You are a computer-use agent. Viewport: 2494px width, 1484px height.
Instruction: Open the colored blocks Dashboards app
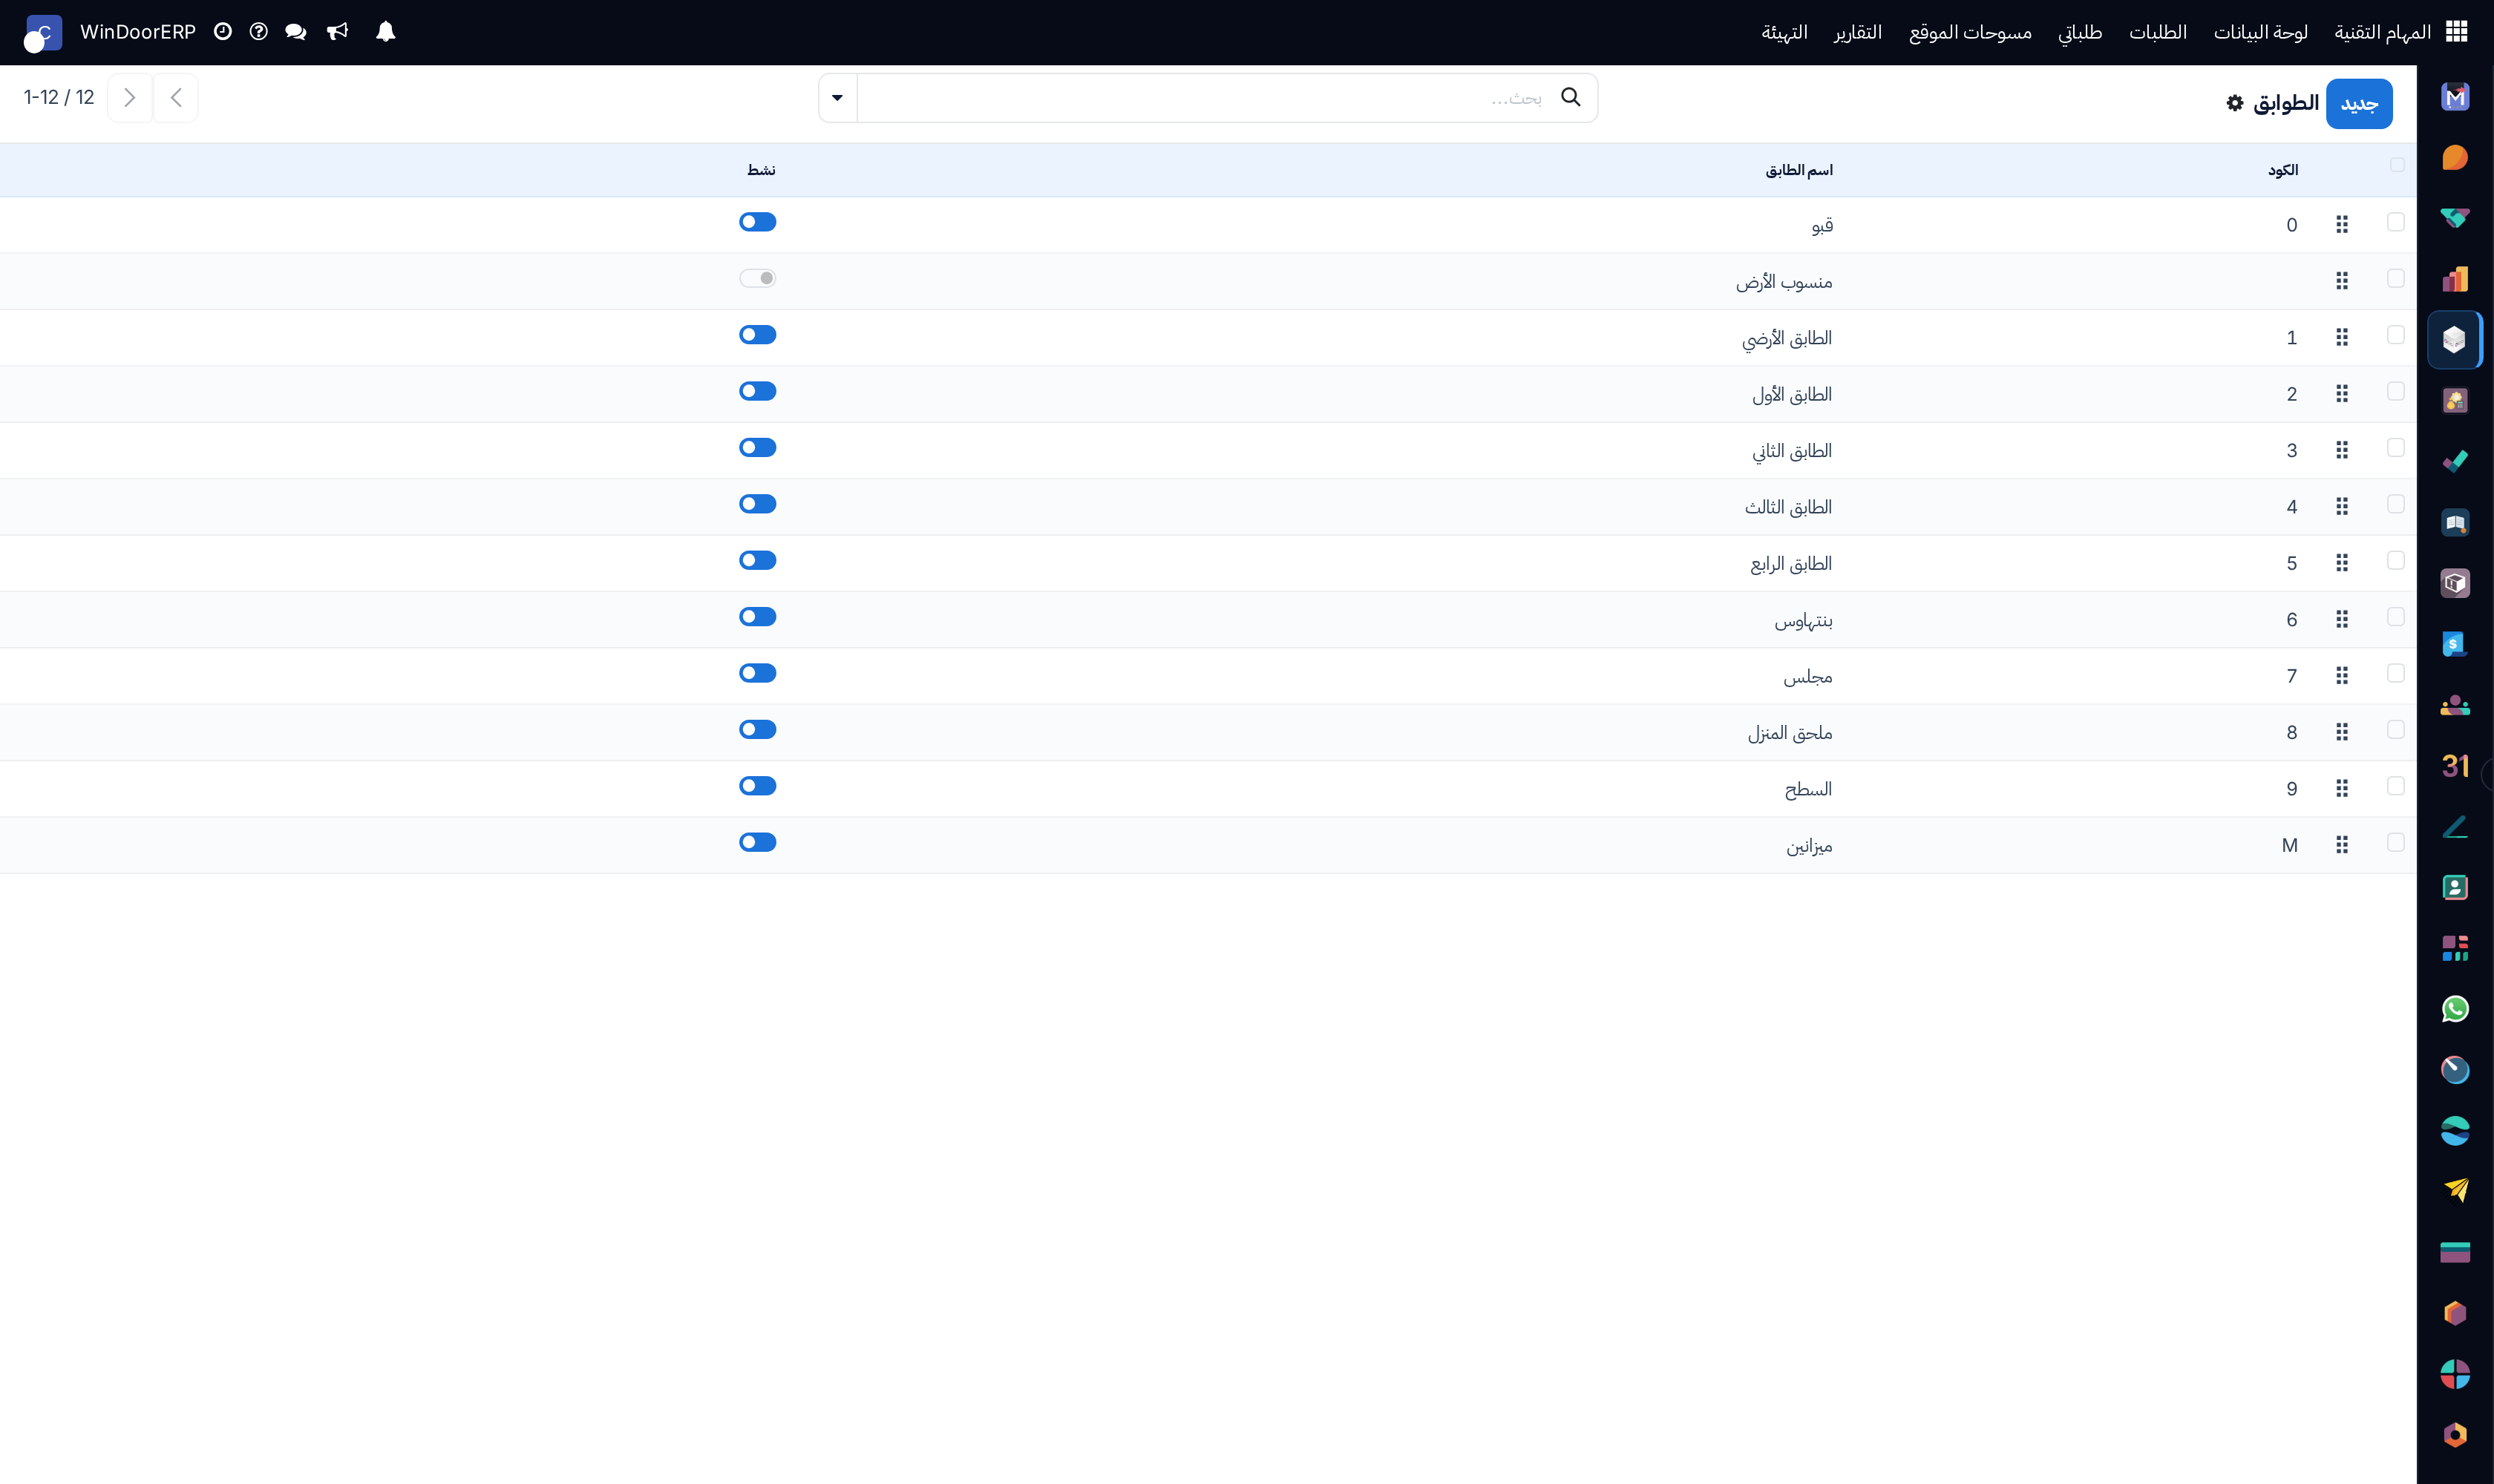tap(2454, 948)
